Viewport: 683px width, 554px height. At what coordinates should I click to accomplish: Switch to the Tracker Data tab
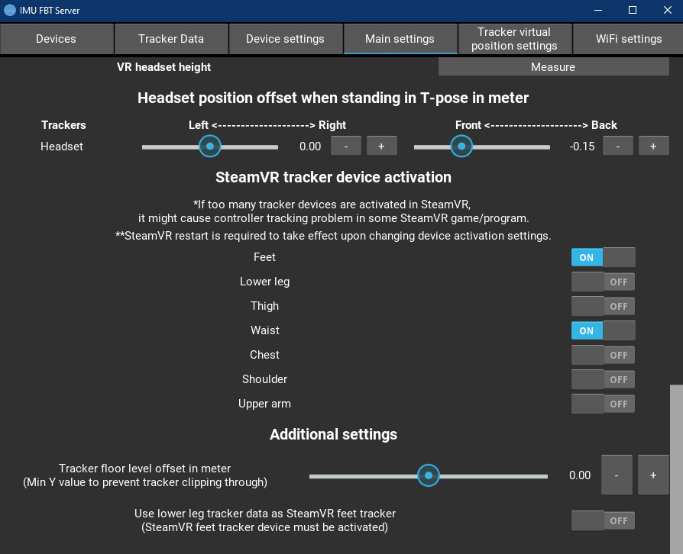tap(171, 39)
